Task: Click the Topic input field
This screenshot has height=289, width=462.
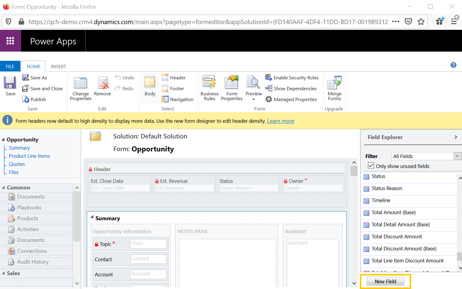Action: pyautogui.click(x=148, y=244)
